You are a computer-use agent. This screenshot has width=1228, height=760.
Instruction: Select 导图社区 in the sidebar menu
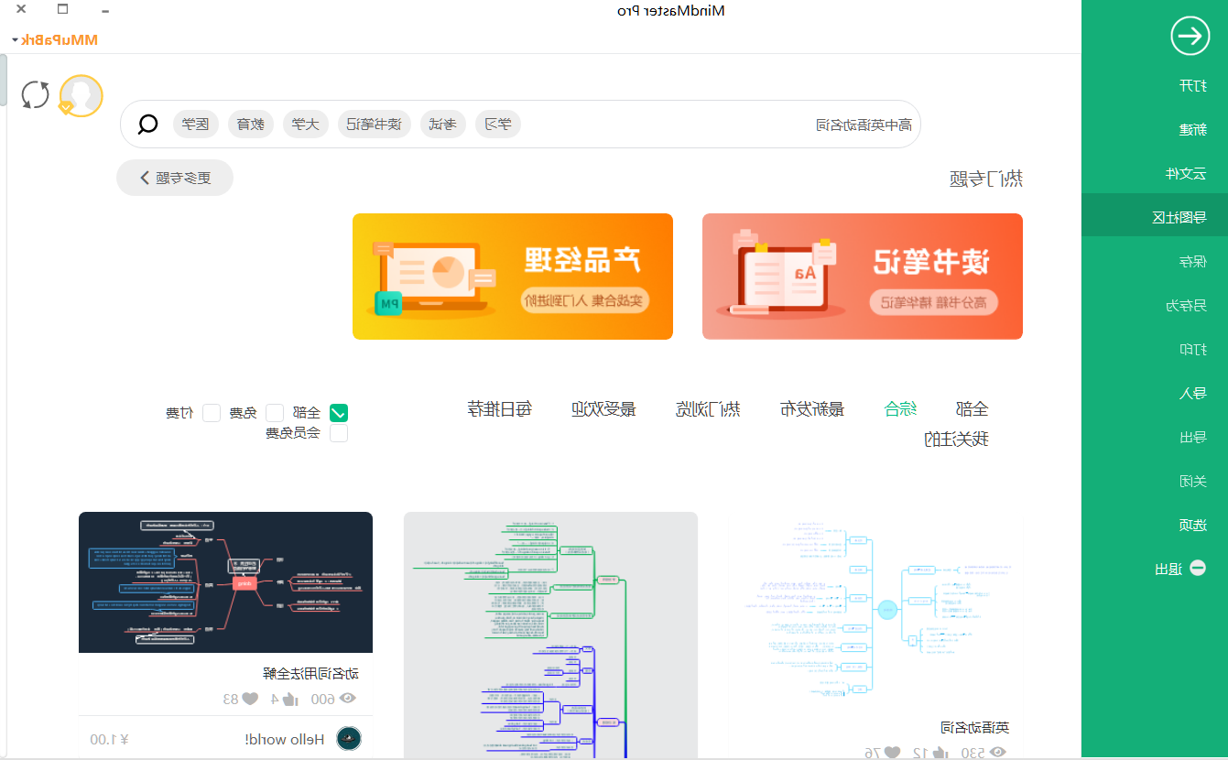pyautogui.click(x=1179, y=218)
